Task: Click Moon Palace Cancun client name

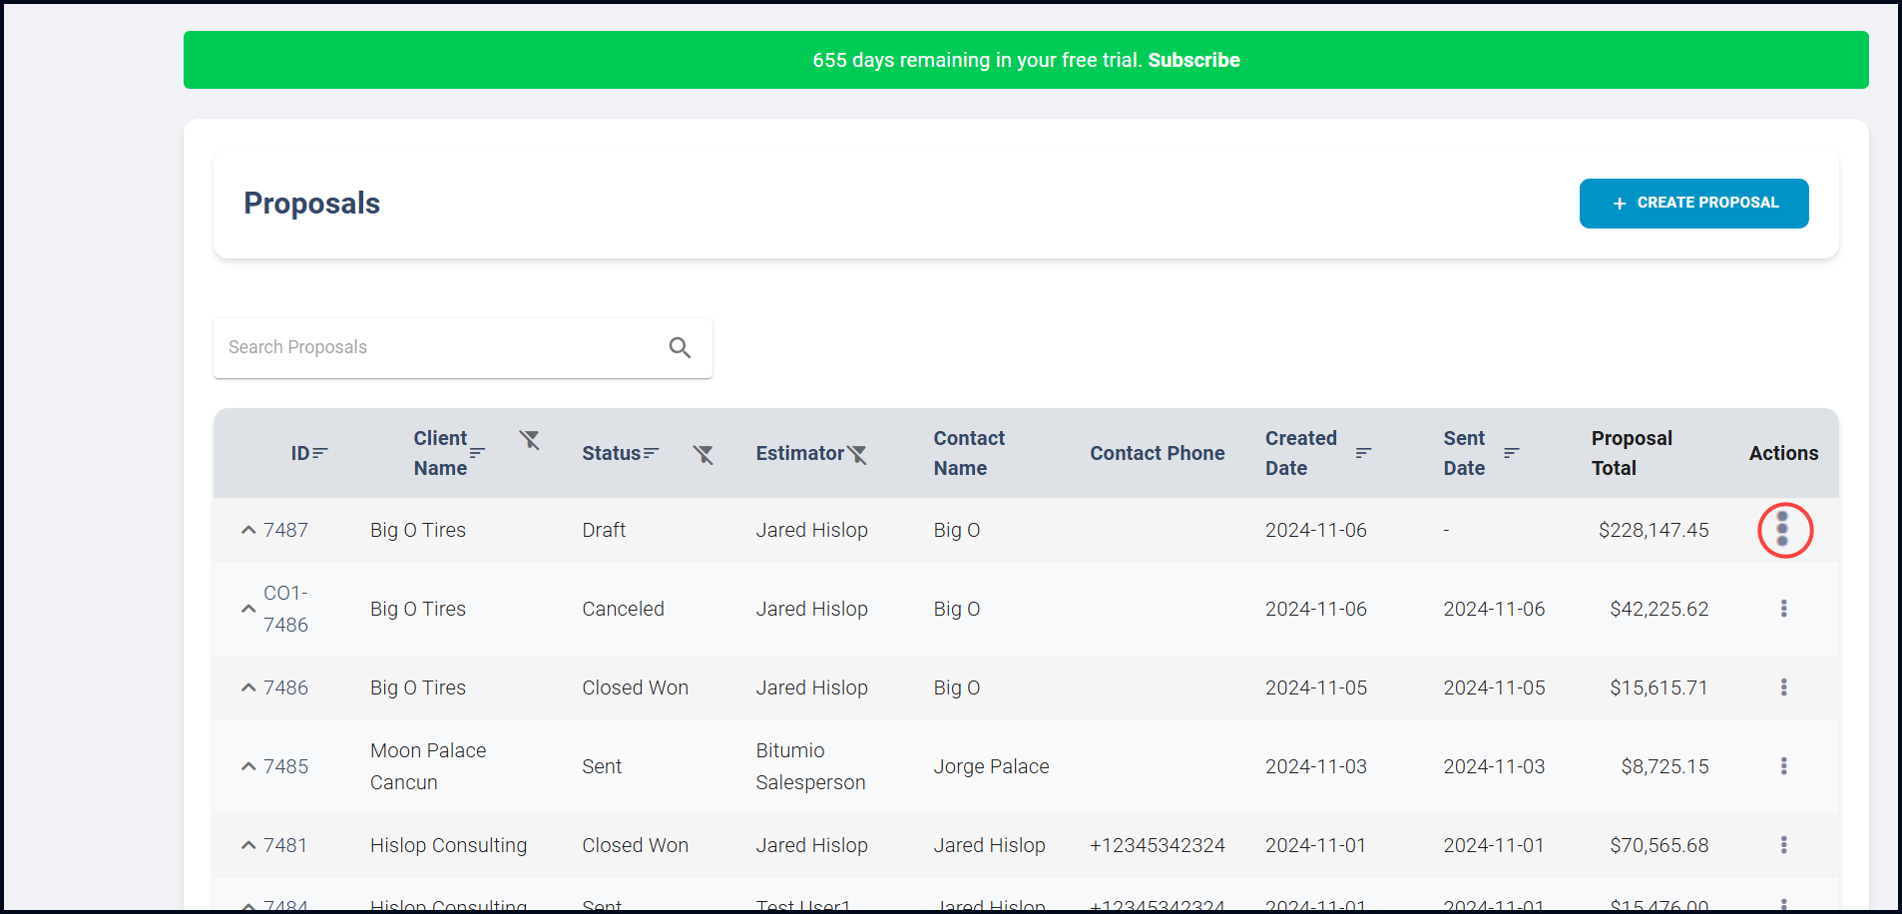Action: [x=428, y=766]
